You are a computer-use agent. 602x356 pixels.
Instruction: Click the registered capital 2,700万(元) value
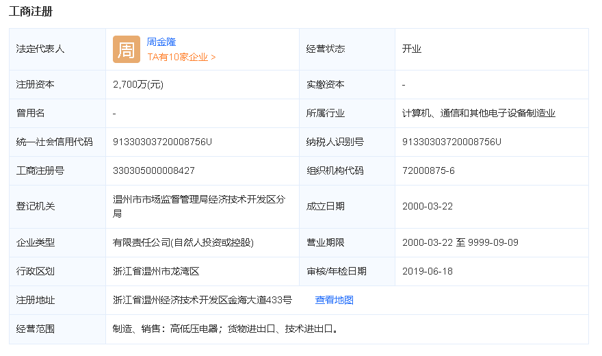click(x=138, y=84)
